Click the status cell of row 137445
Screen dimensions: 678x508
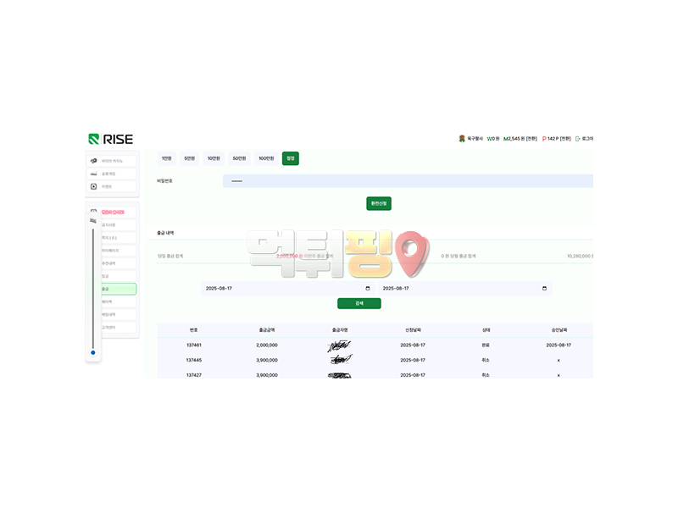486,360
